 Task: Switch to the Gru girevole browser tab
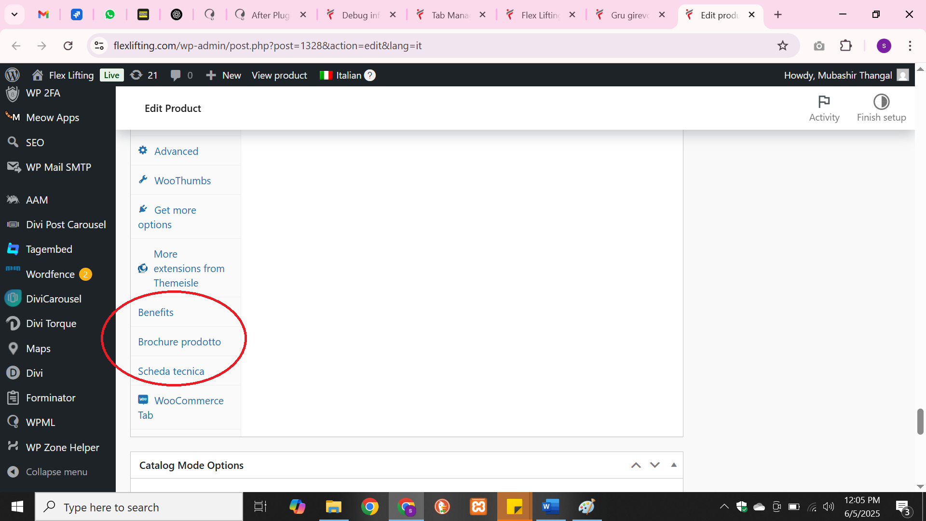point(631,15)
